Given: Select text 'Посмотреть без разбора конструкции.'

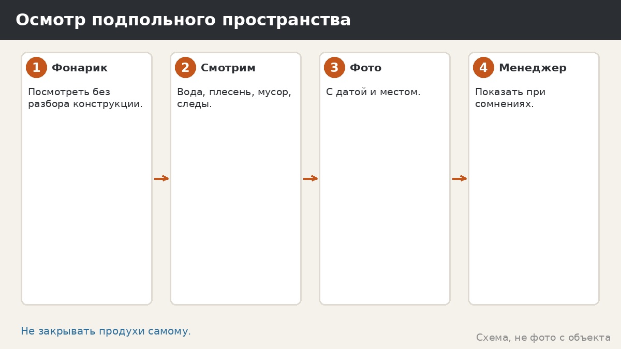Looking at the screenshot, I should (85, 98).
